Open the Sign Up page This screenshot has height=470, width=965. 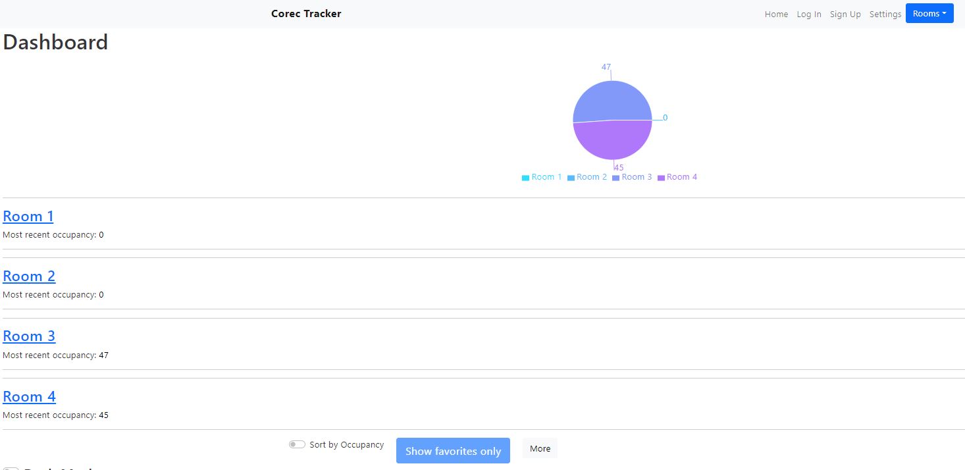pos(845,14)
